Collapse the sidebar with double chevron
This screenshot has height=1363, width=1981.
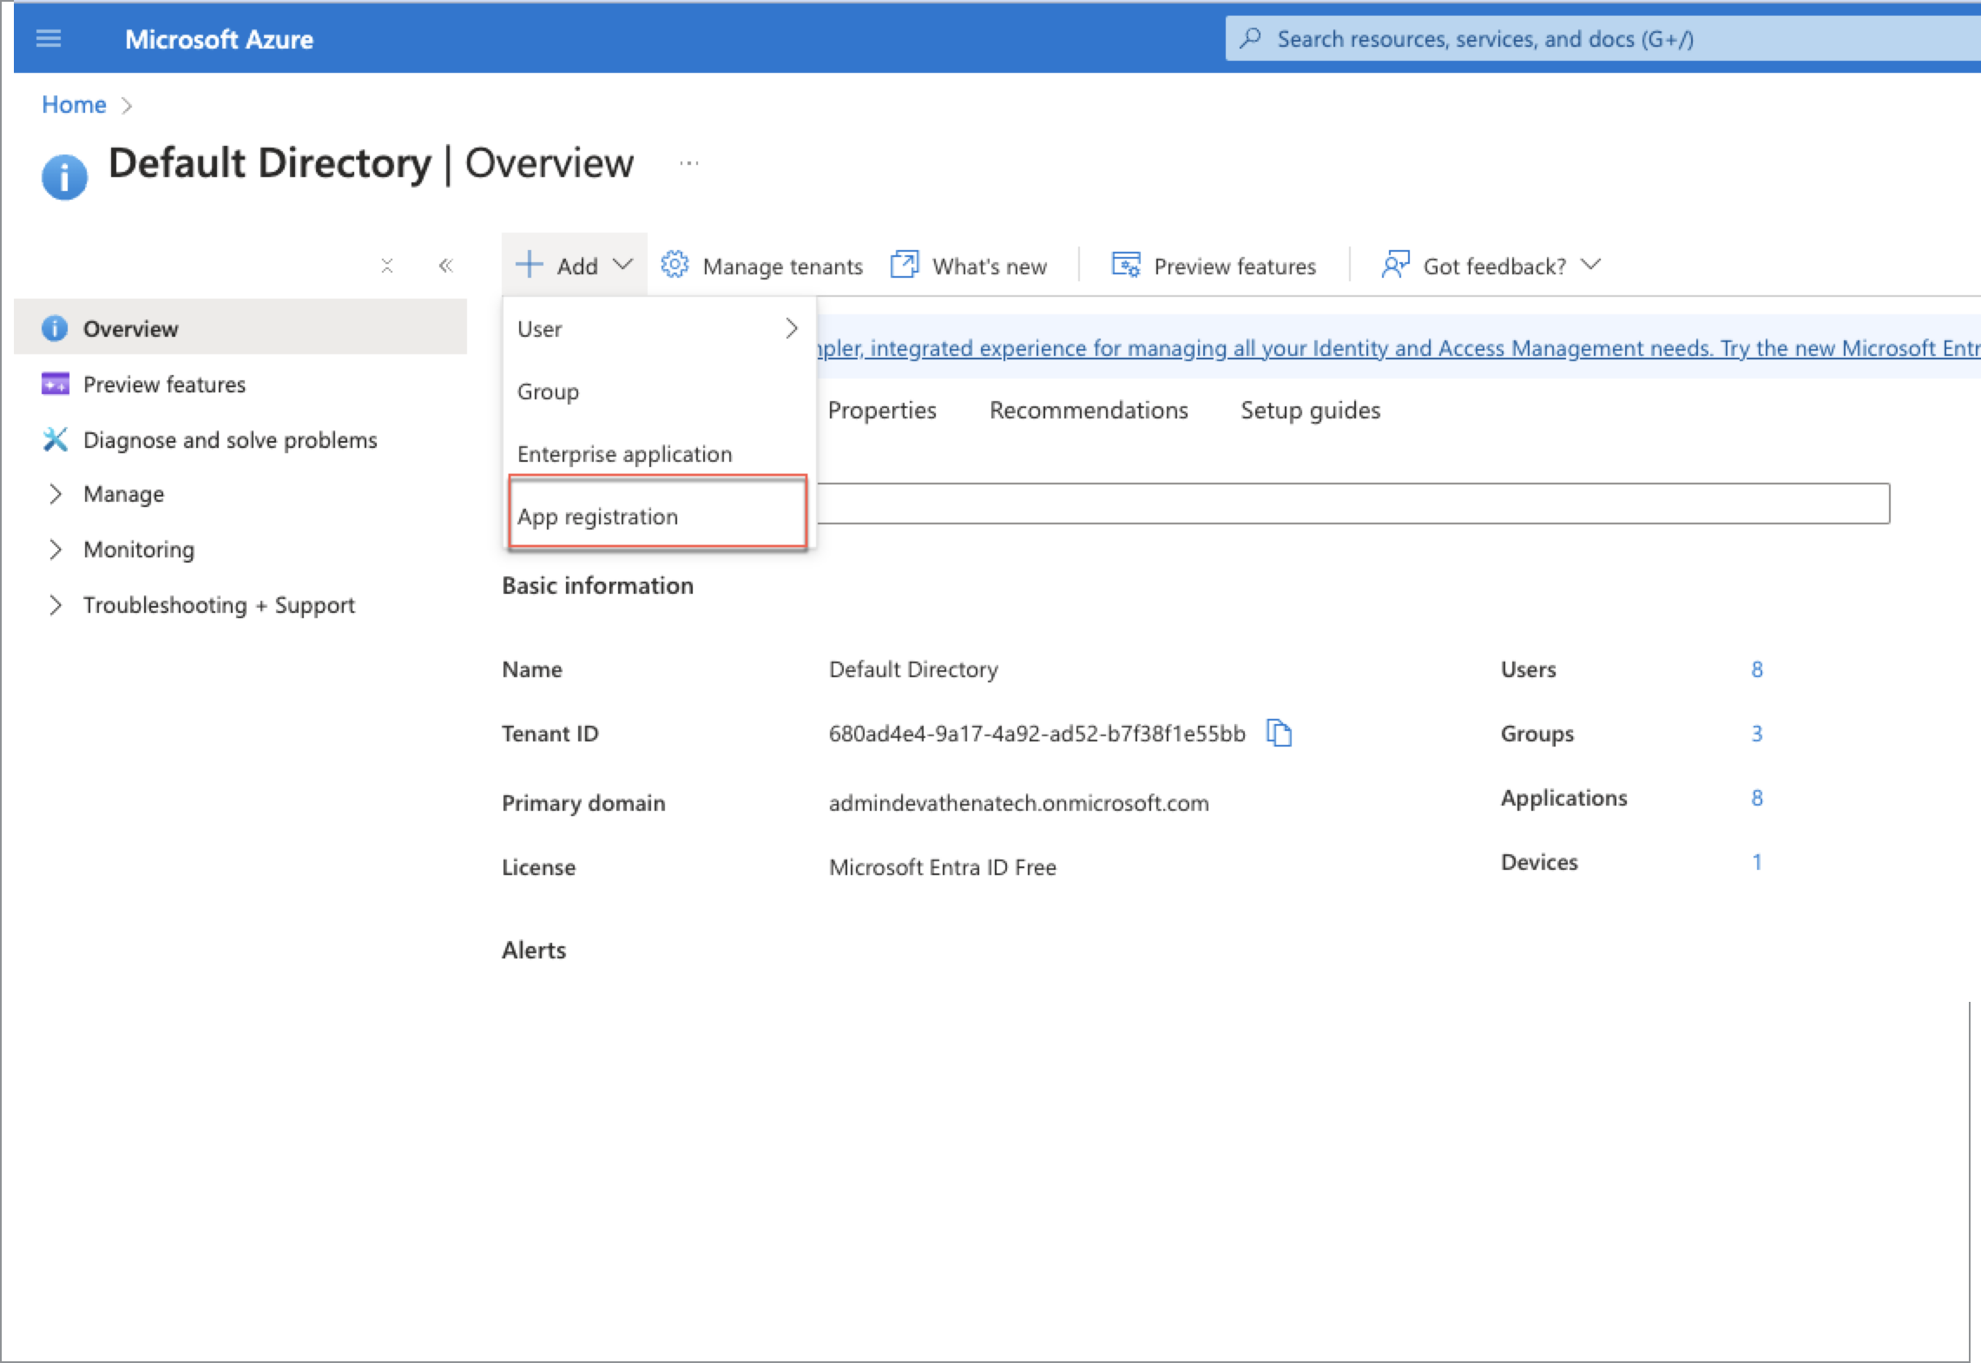(x=446, y=266)
